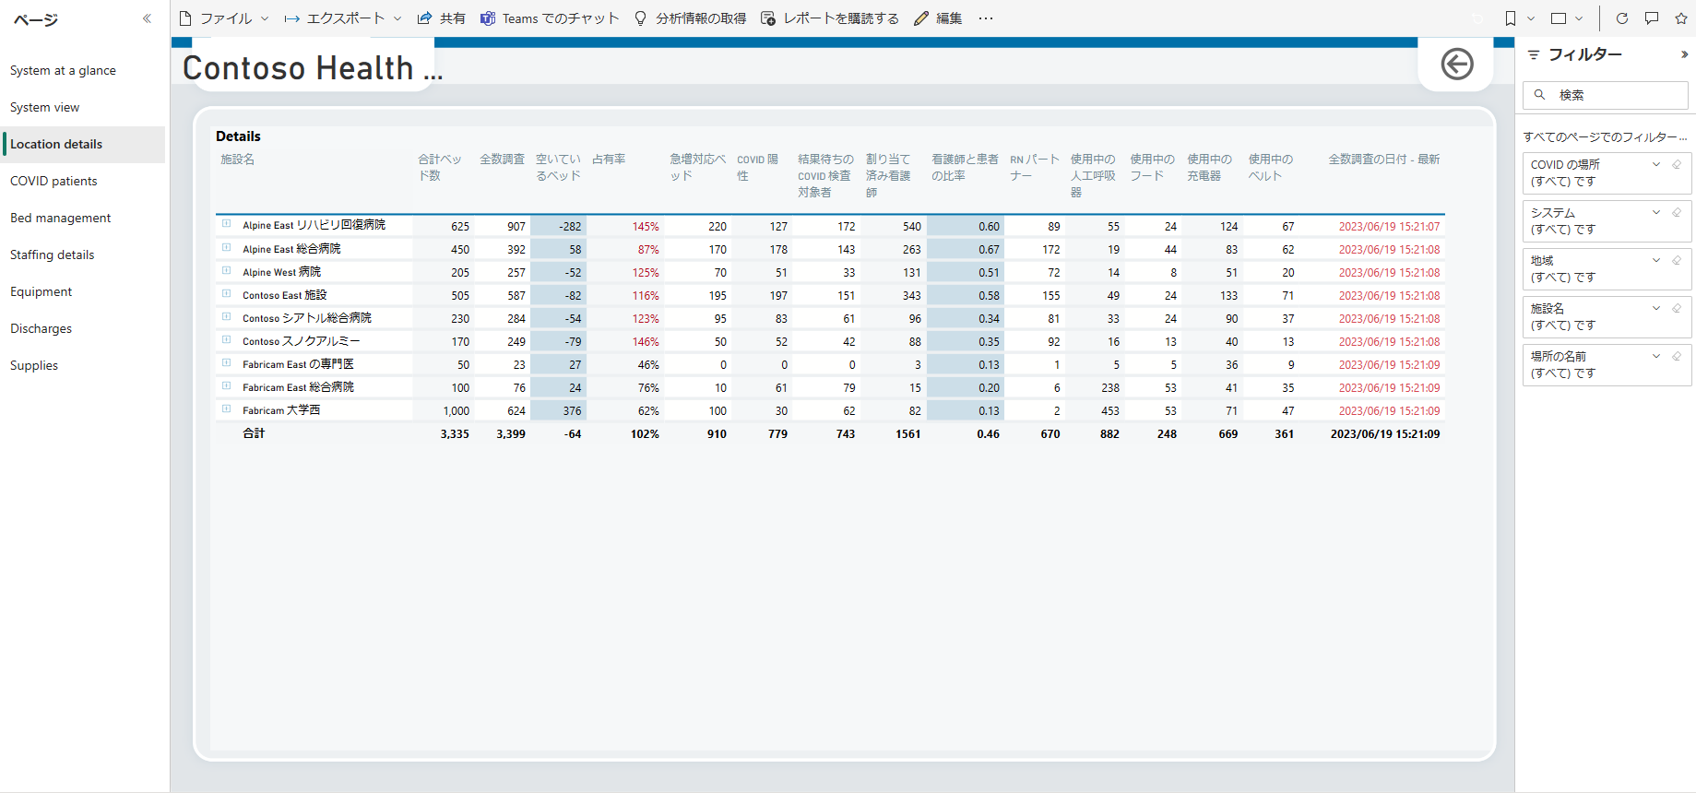Screen dimensions: 1696x793
Task: Open the ファイル menu
Action: point(224,18)
